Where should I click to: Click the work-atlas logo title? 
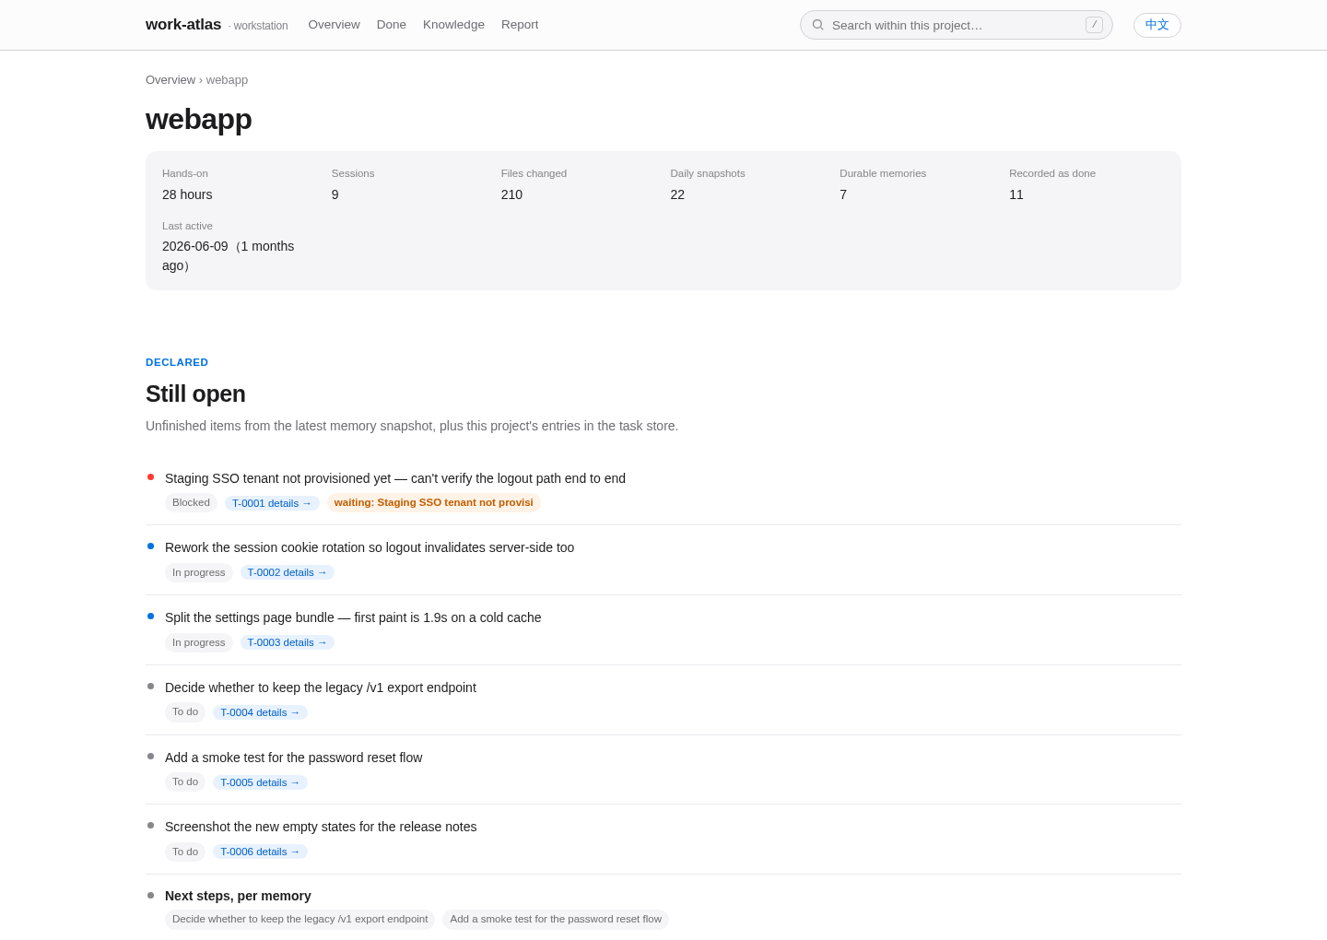pos(183,25)
